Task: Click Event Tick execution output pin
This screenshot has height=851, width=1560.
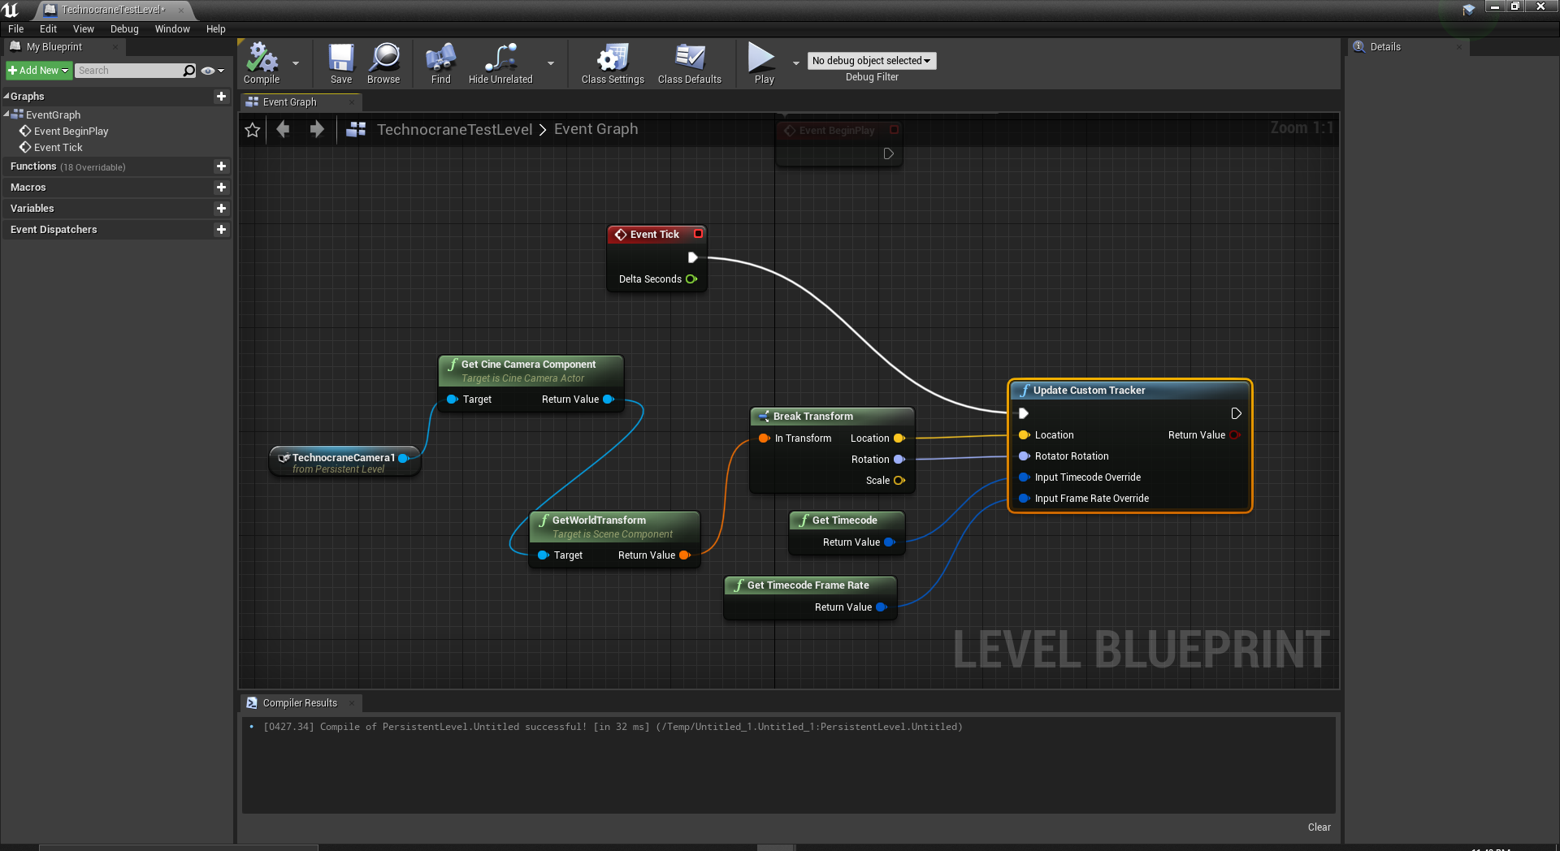Action: tap(693, 257)
